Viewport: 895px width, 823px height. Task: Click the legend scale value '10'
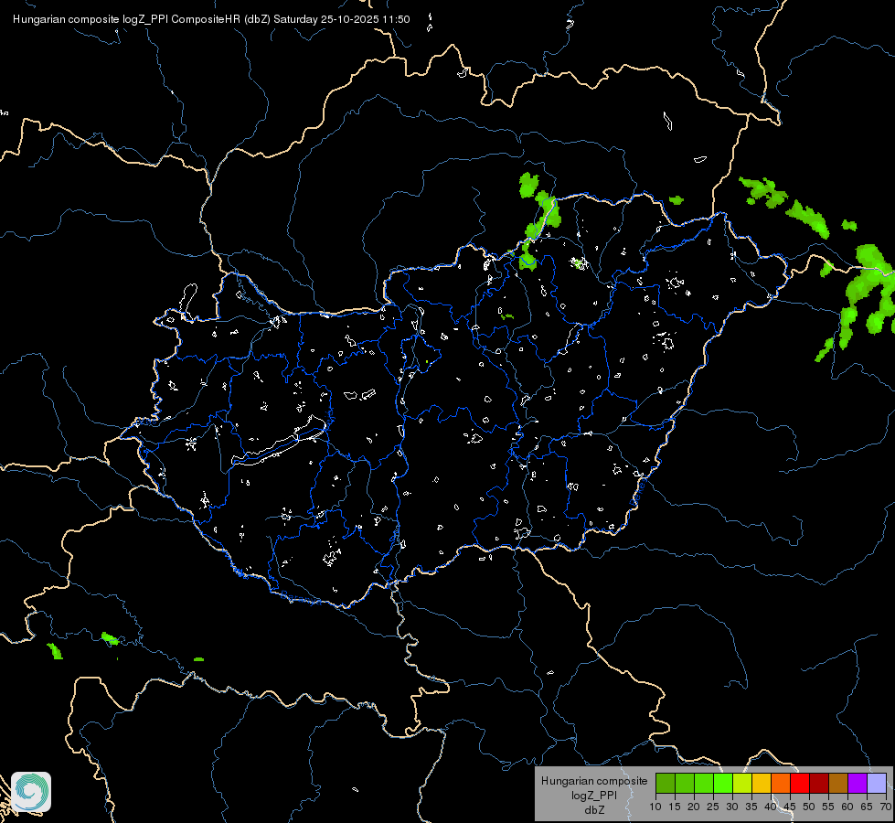[x=655, y=807]
